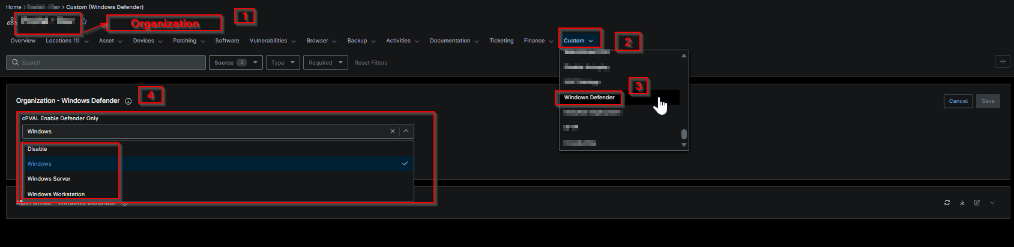This screenshot has width=1014, height=247.
Task: Click the refresh icon in the lower section
Action: (x=947, y=203)
